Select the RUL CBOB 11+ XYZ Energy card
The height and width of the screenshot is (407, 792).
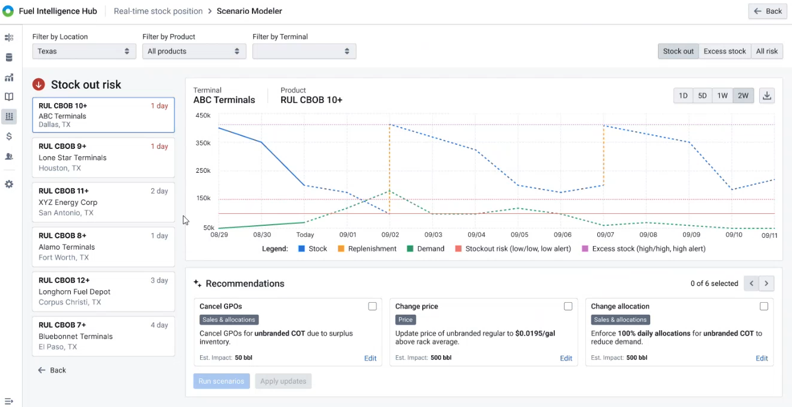tap(103, 201)
